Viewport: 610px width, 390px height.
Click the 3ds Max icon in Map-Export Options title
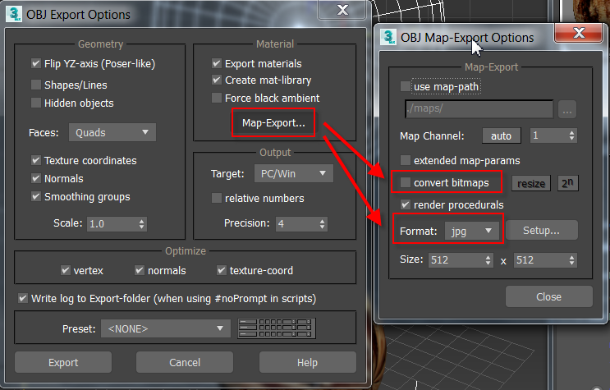point(388,37)
